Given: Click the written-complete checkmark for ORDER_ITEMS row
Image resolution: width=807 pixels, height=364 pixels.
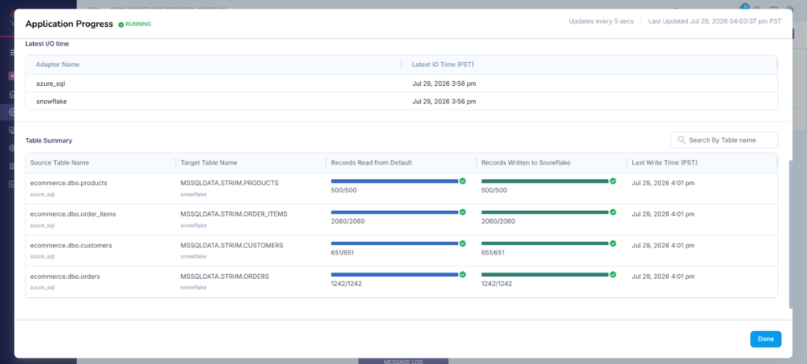Looking at the screenshot, I should tap(613, 212).
